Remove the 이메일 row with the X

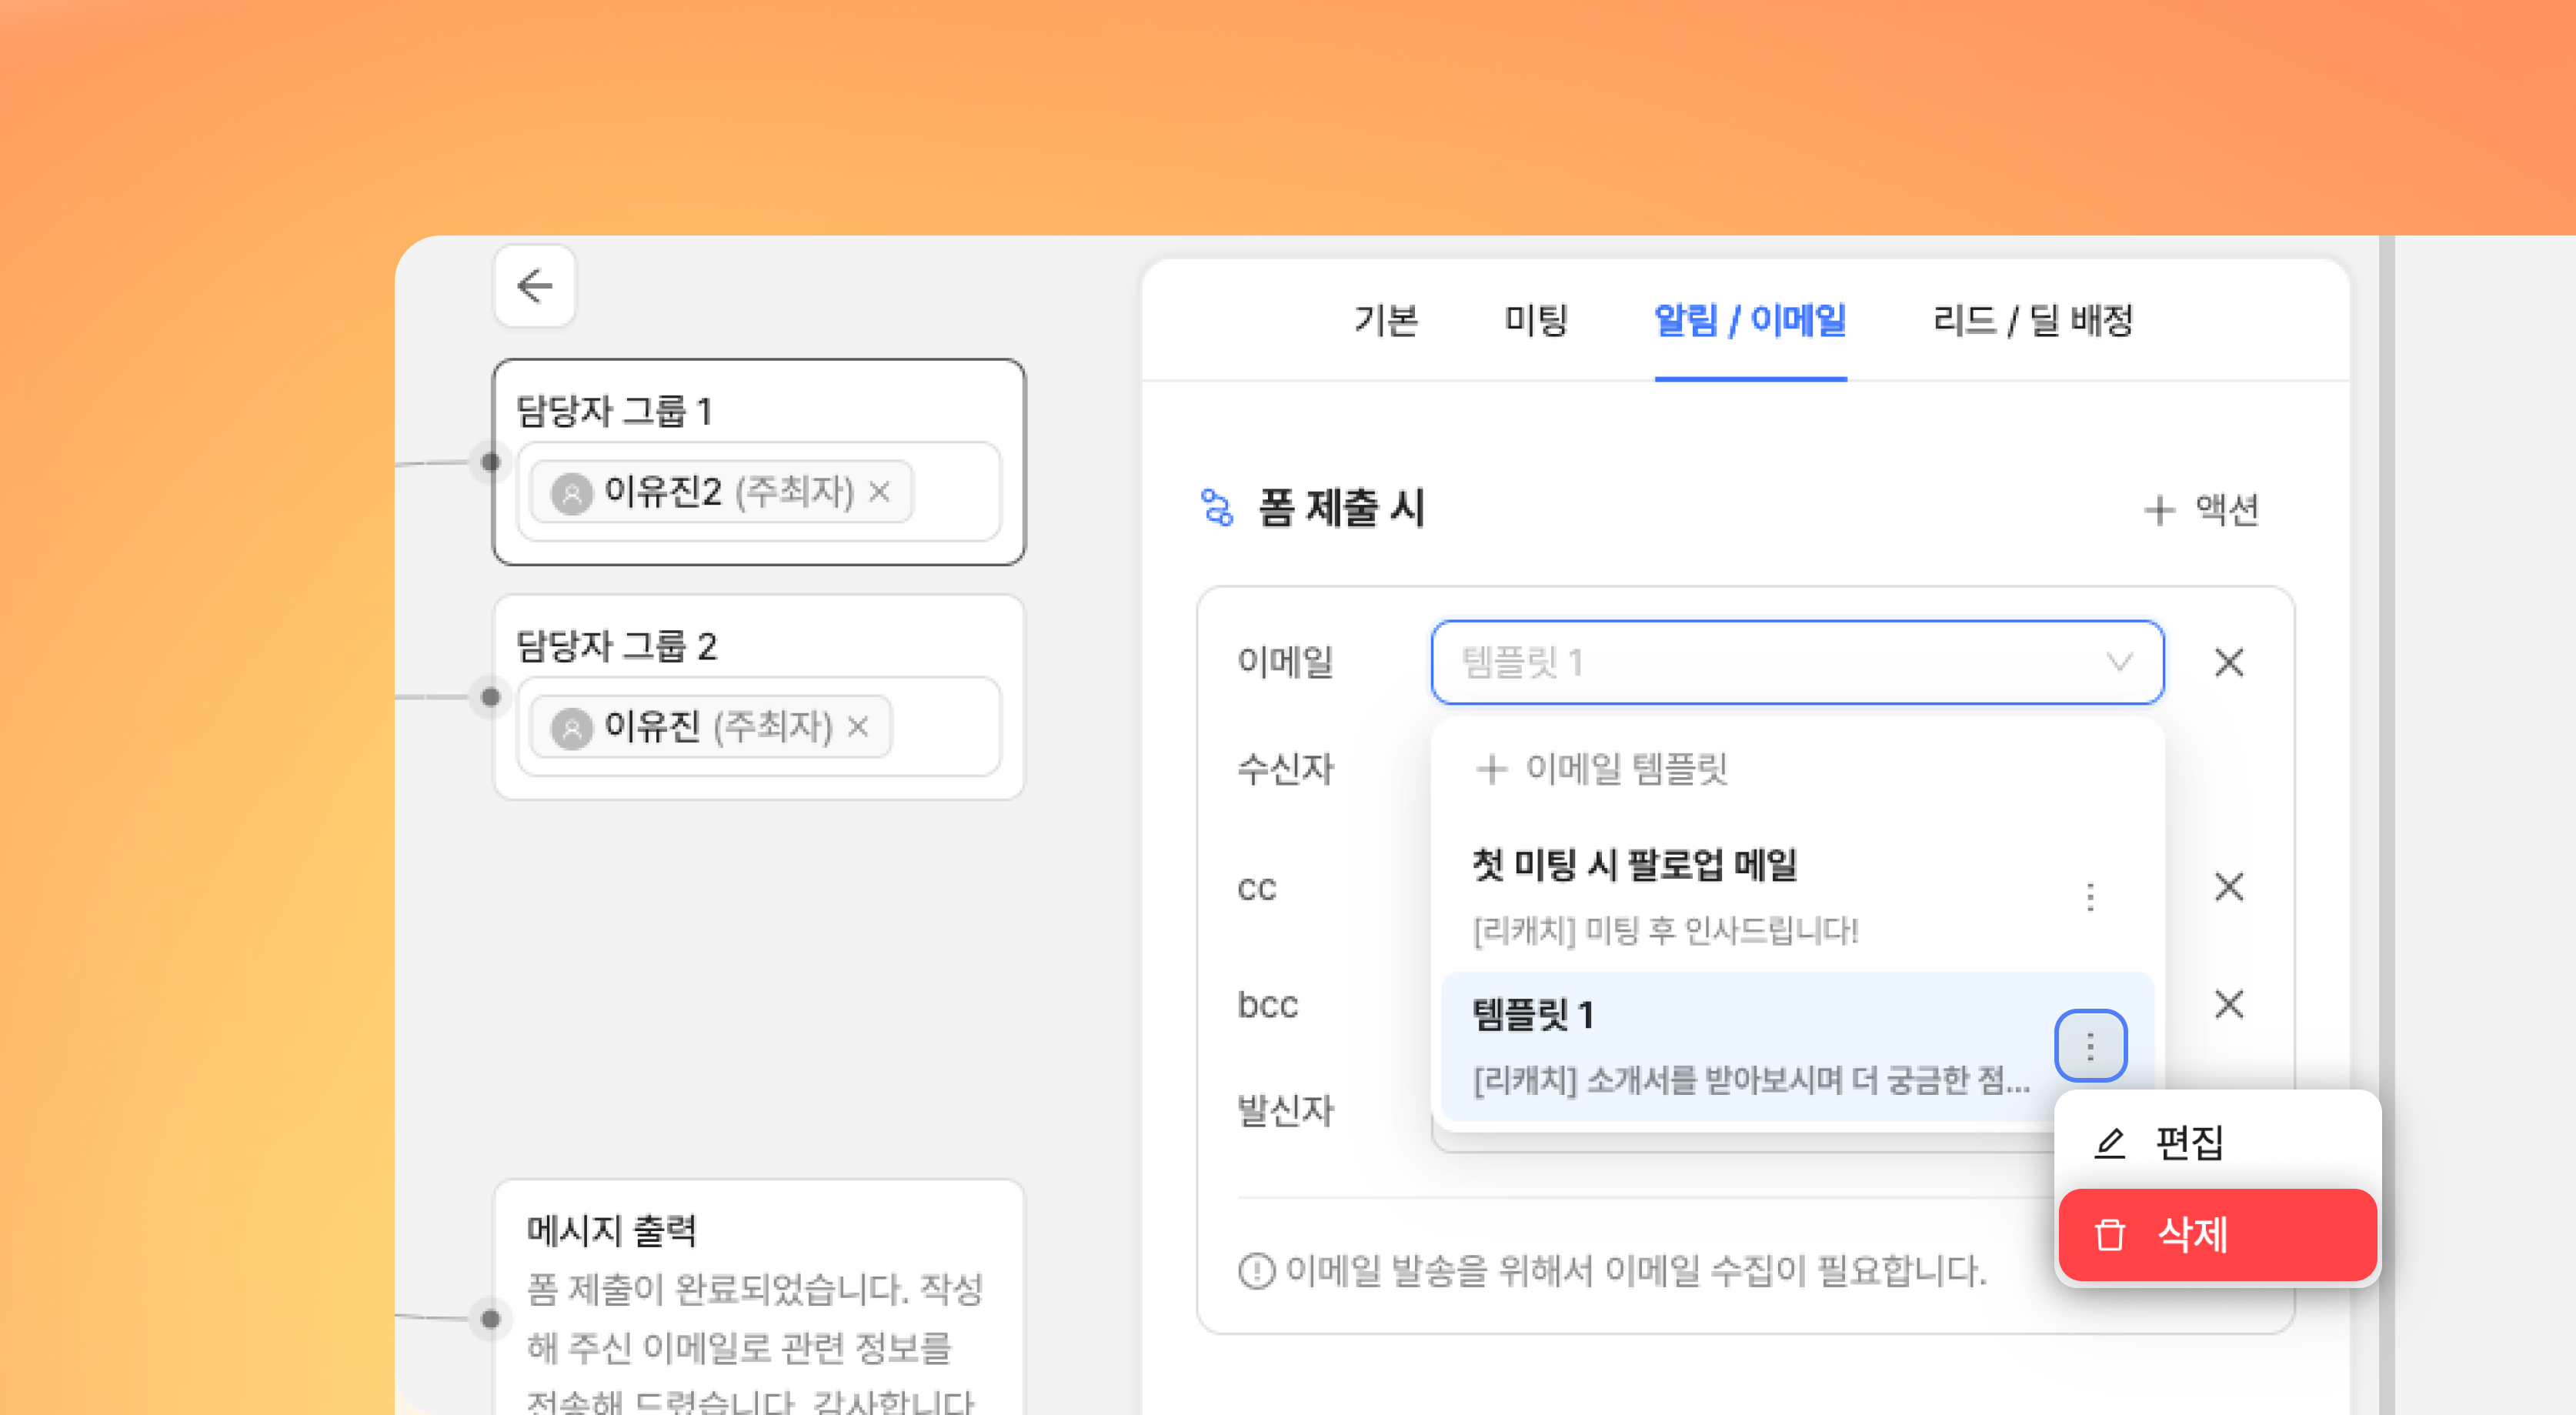tap(2228, 662)
